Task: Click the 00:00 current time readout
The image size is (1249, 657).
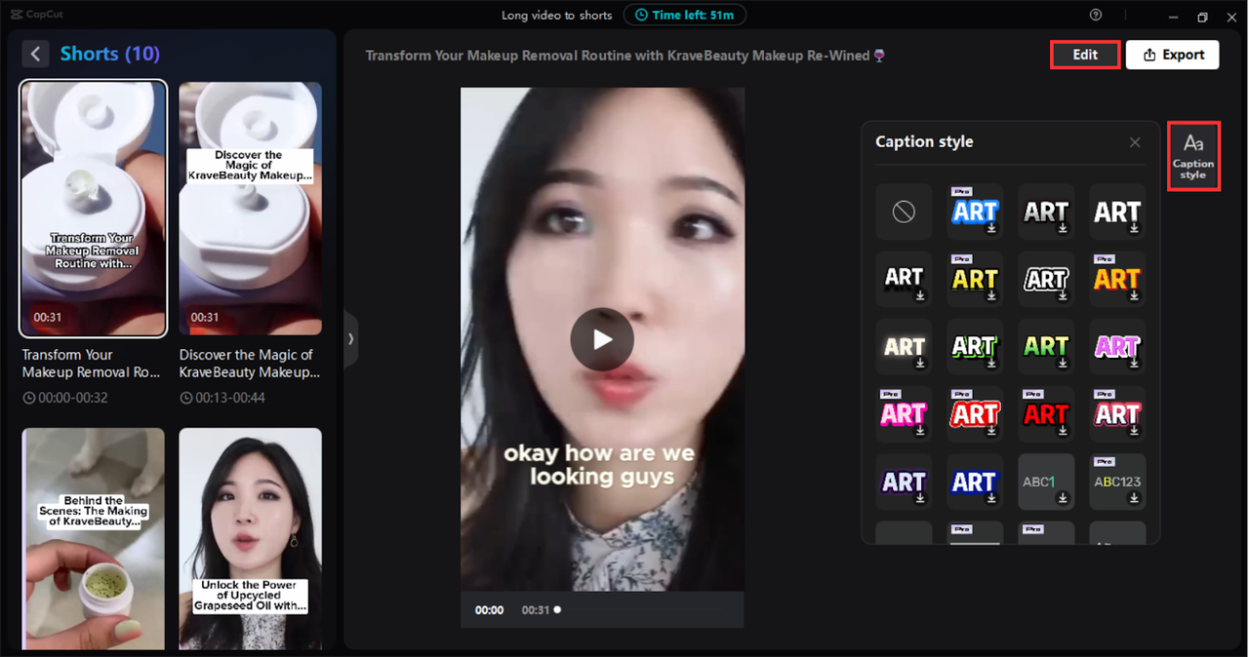Action: click(489, 610)
